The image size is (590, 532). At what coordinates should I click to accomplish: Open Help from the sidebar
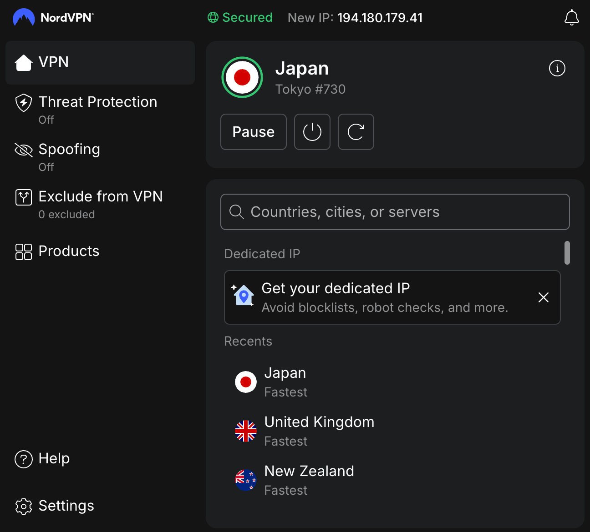point(100,459)
